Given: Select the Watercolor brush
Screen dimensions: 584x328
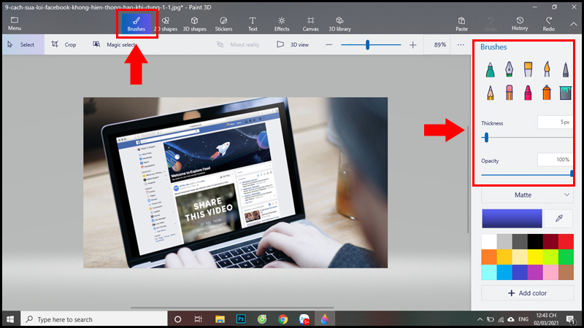Looking at the screenshot, I should (547, 69).
